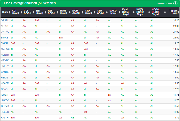Open the ALFAS stock link
This screenshot has width=180, height=121.
tap(5, 26)
